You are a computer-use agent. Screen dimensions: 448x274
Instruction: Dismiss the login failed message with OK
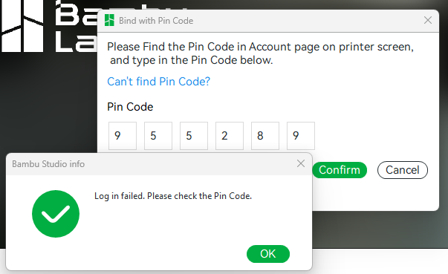coord(268,254)
